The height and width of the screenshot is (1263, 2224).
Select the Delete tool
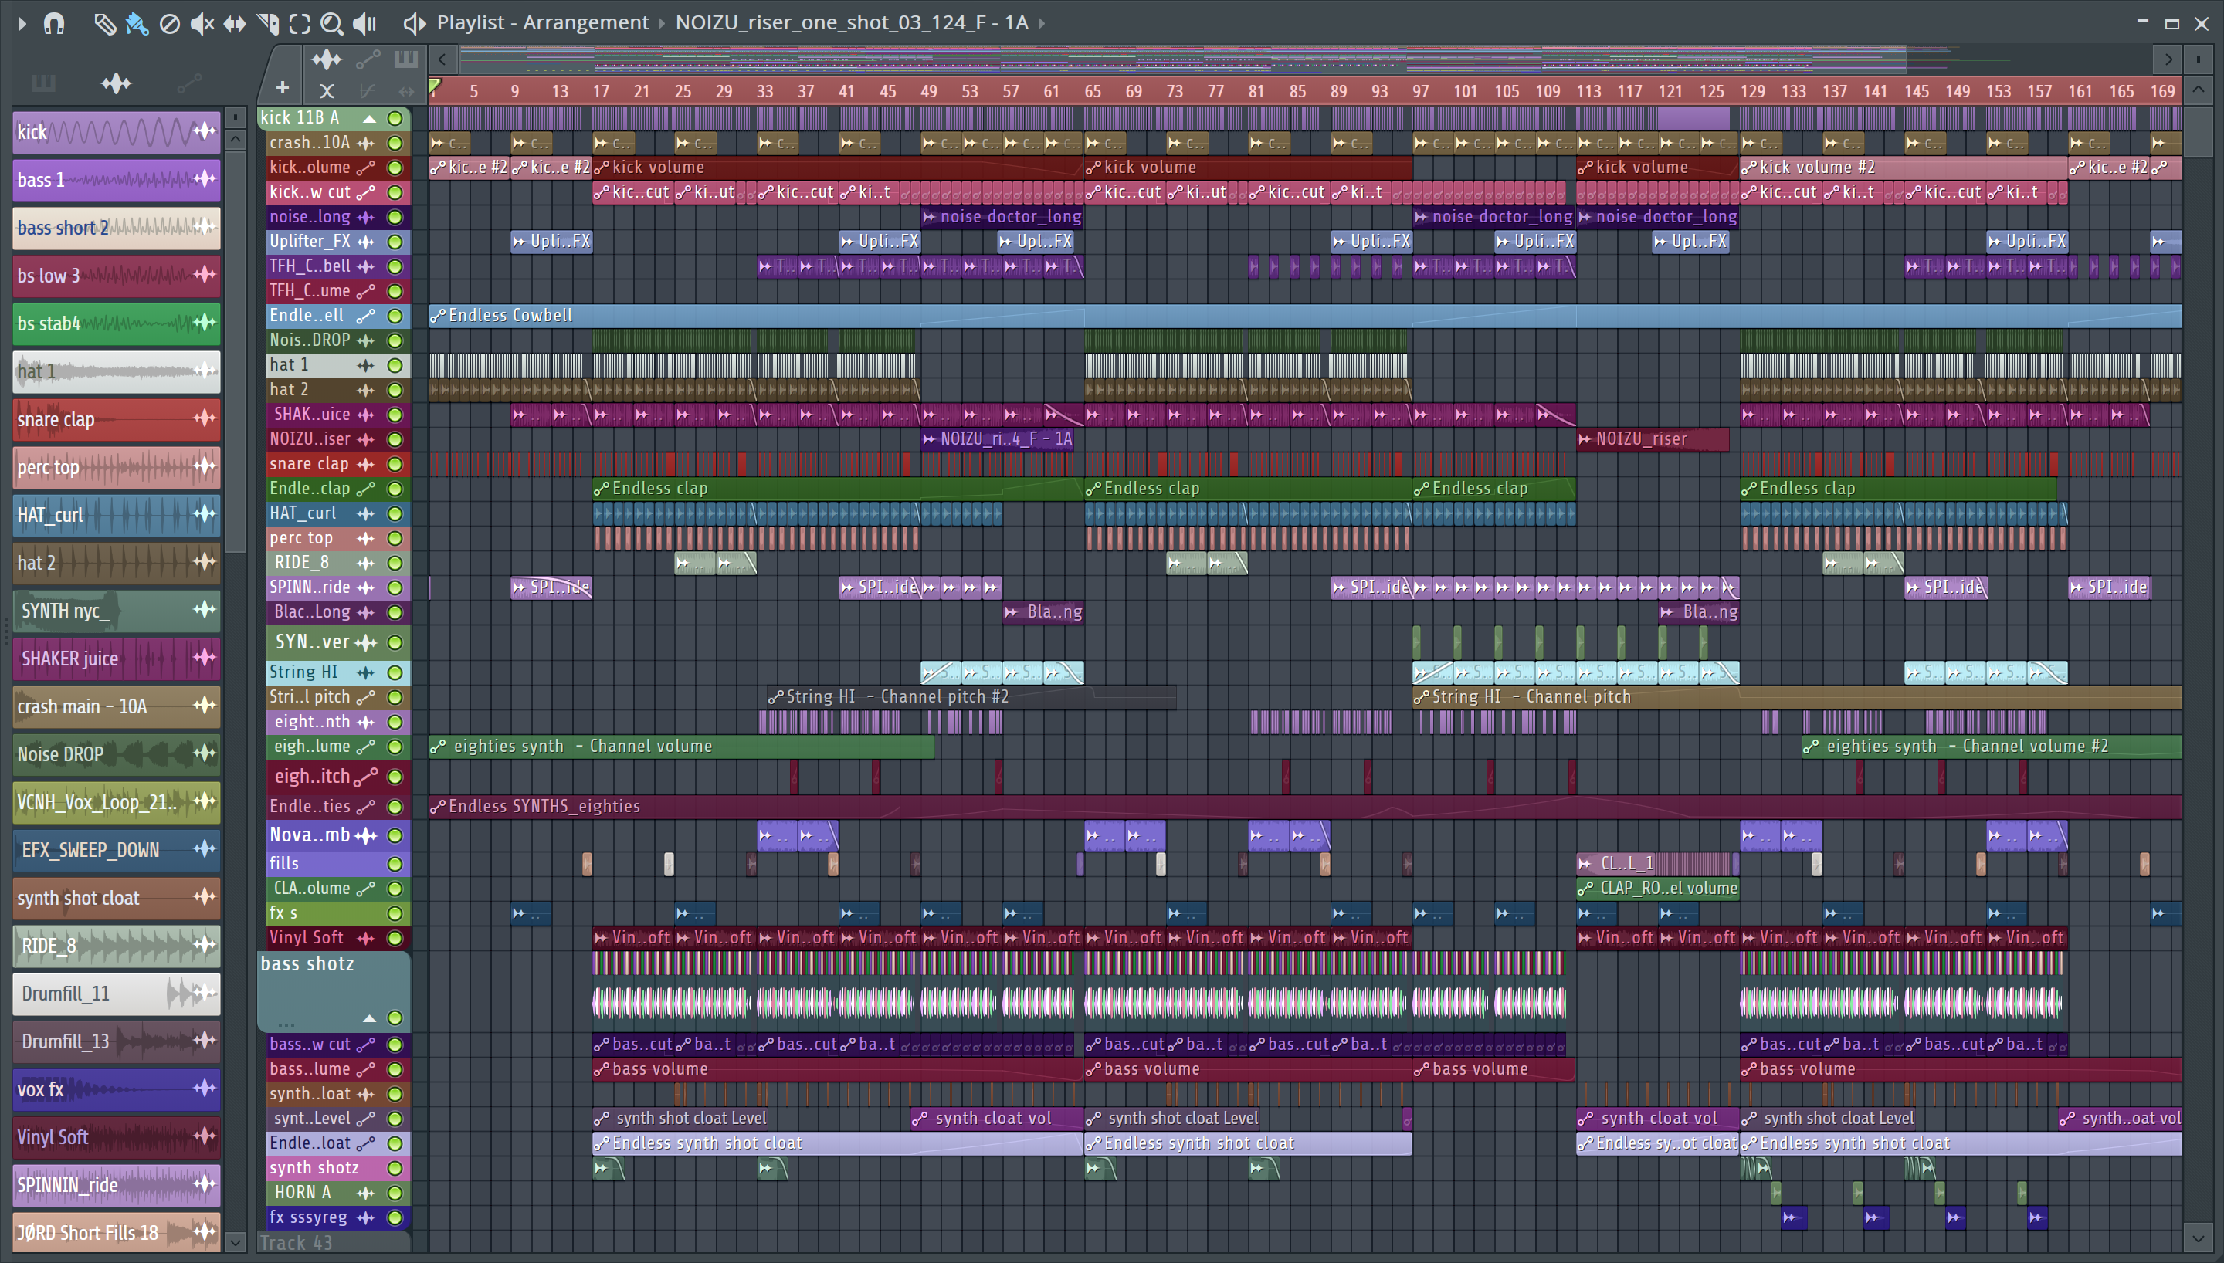(x=169, y=23)
